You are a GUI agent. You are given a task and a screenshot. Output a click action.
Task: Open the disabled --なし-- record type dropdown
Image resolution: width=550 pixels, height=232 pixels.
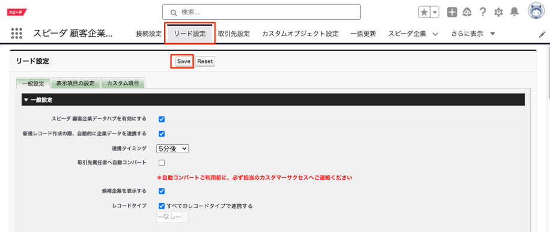click(173, 217)
